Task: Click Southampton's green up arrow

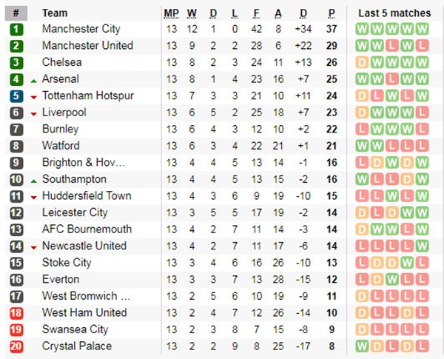Action: [x=34, y=179]
